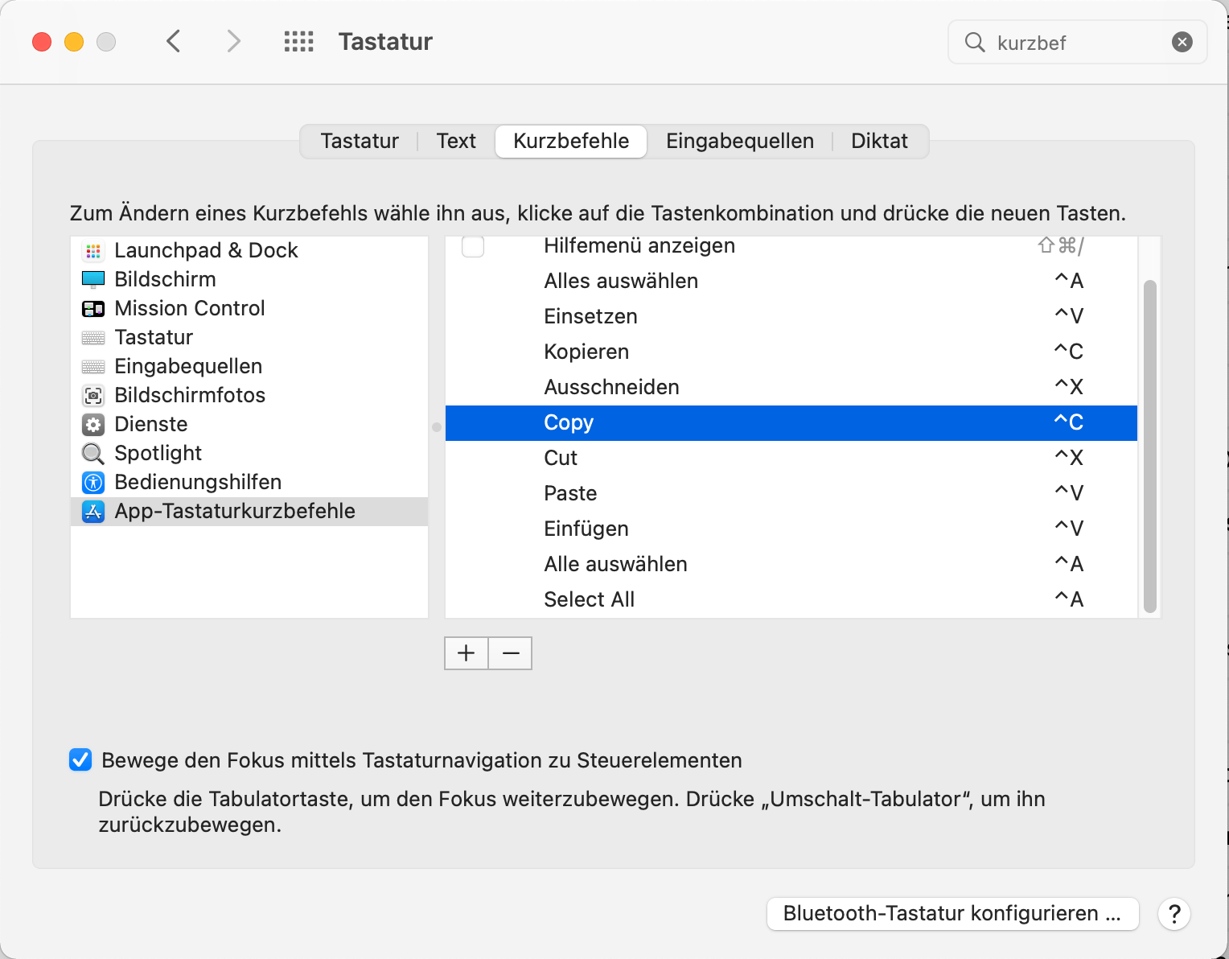This screenshot has width=1229, height=959.
Task: Open Mission Control shortcuts via its icon
Action: point(93,308)
